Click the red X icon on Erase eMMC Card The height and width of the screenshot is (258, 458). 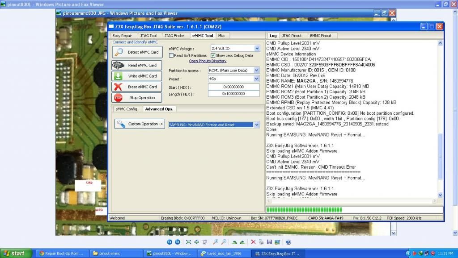[118, 87]
